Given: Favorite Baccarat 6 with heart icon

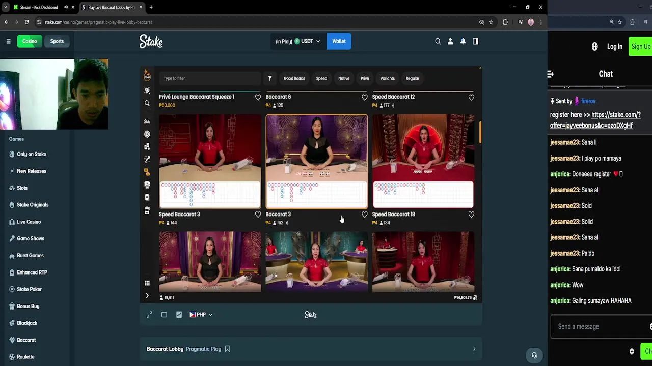Looking at the screenshot, I should point(364,97).
